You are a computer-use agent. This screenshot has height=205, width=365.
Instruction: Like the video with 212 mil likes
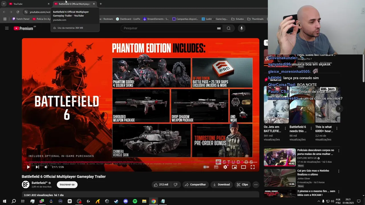pyautogui.click(x=161, y=184)
